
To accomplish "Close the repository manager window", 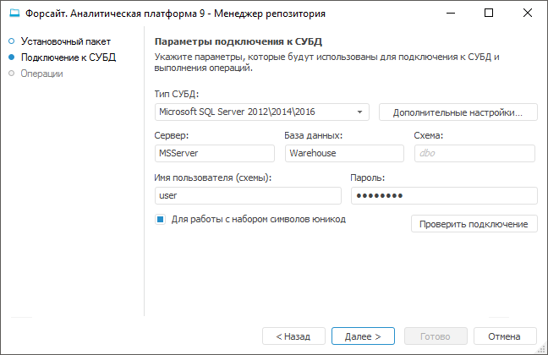I will tap(529, 14).
